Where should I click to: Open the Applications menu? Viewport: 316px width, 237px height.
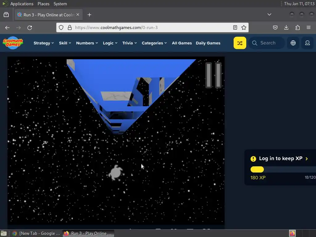coord(22,4)
